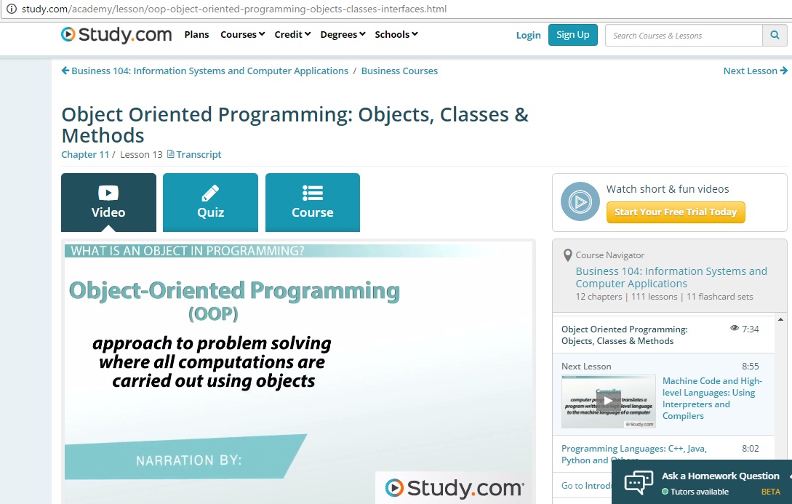This screenshot has height=504, width=792.
Task: Click the eye icon next to 7:34
Action: coord(735,328)
